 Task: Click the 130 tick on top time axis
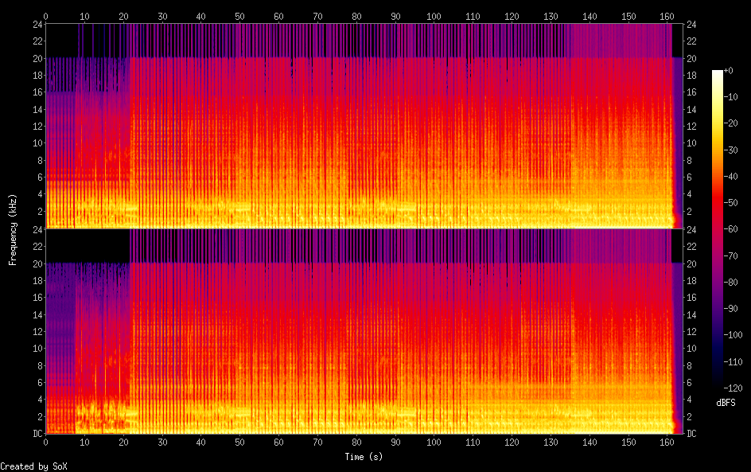pos(551,16)
